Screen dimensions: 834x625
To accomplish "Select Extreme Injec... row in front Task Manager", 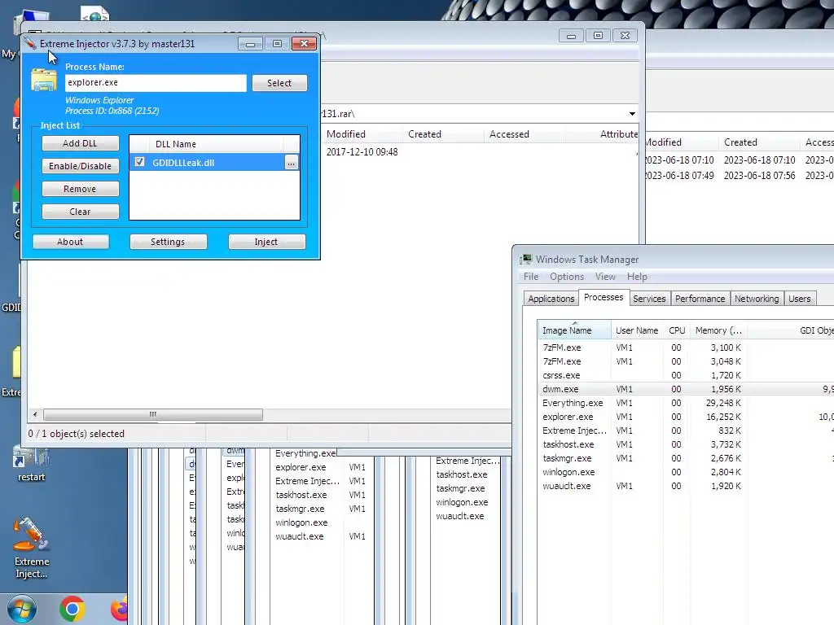I will coord(686,431).
